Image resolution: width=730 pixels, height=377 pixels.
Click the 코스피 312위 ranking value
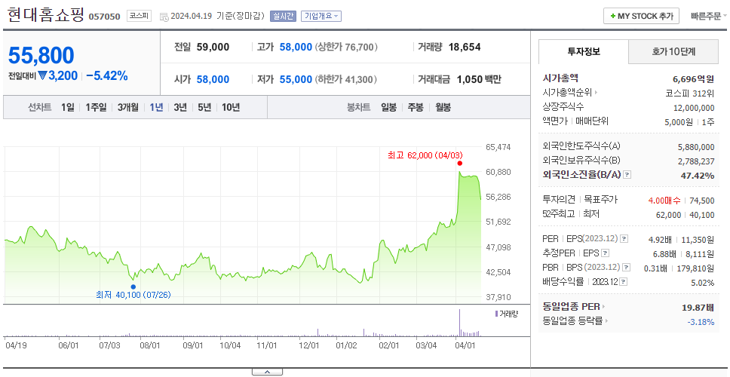(690, 93)
